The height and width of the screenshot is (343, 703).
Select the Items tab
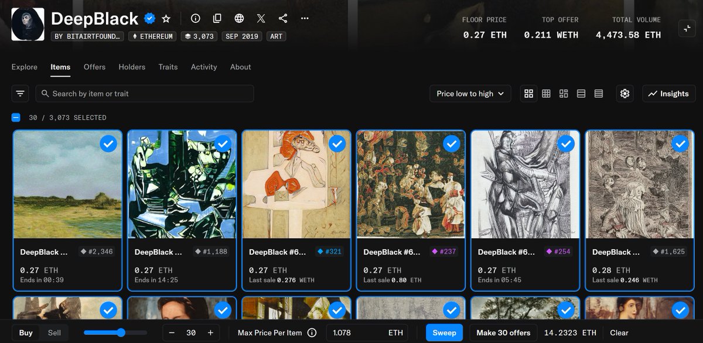tap(60, 67)
